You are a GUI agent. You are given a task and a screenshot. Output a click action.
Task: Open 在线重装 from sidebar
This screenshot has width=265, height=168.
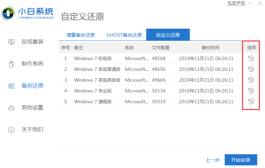tap(32, 42)
